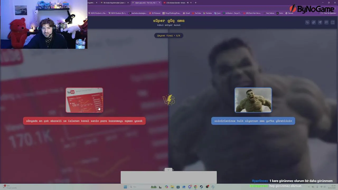Show hidden system tray icons with the chevron
Image resolution: width=338 pixels, height=190 pixels.
(309, 187)
